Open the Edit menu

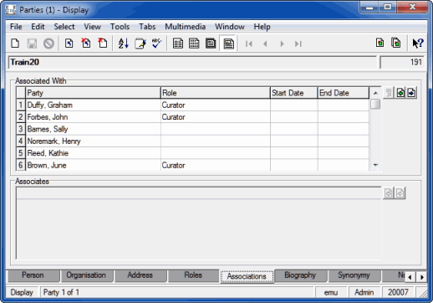(x=38, y=27)
